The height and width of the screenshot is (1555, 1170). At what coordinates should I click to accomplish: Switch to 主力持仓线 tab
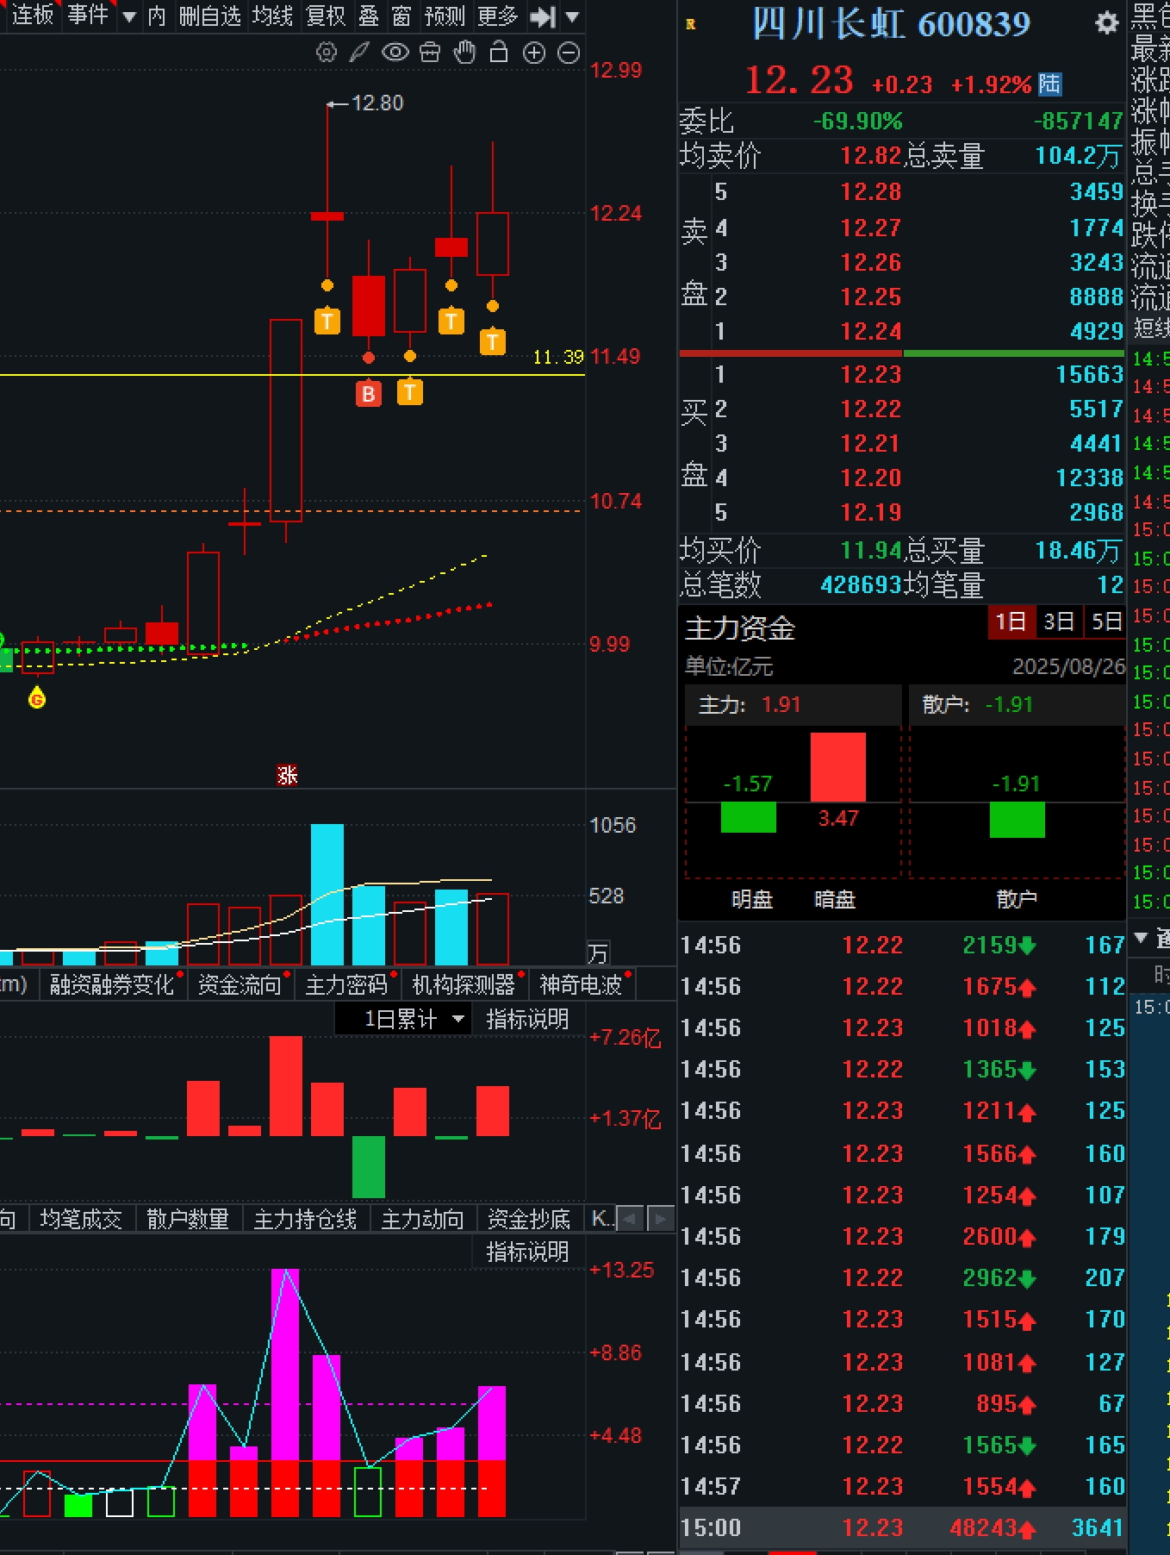click(x=305, y=1219)
